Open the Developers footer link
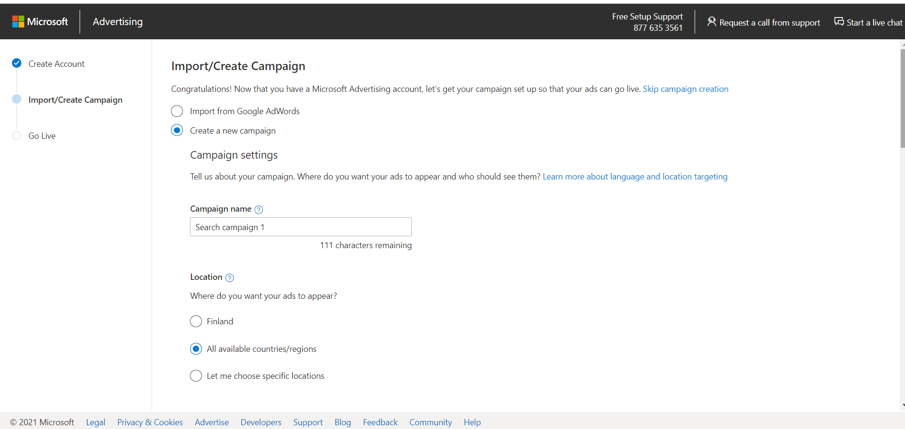 click(x=261, y=422)
